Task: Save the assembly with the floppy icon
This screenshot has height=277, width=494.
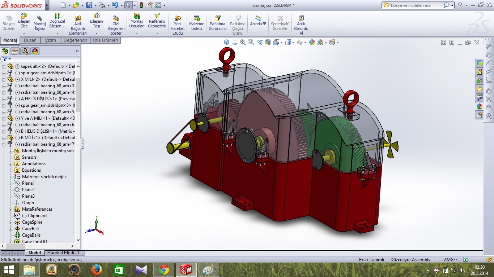Action: (x=89, y=5)
